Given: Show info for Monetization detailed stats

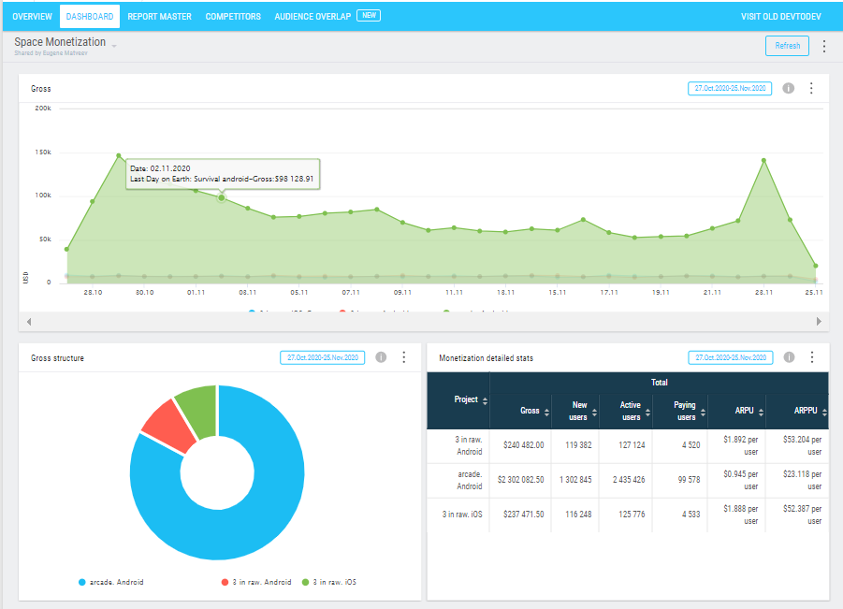Looking at the screenshot, I should tap(789, 357).
